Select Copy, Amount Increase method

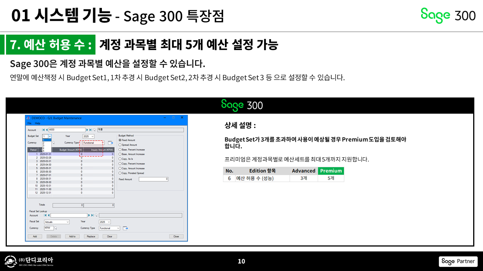tap(120, 168)
